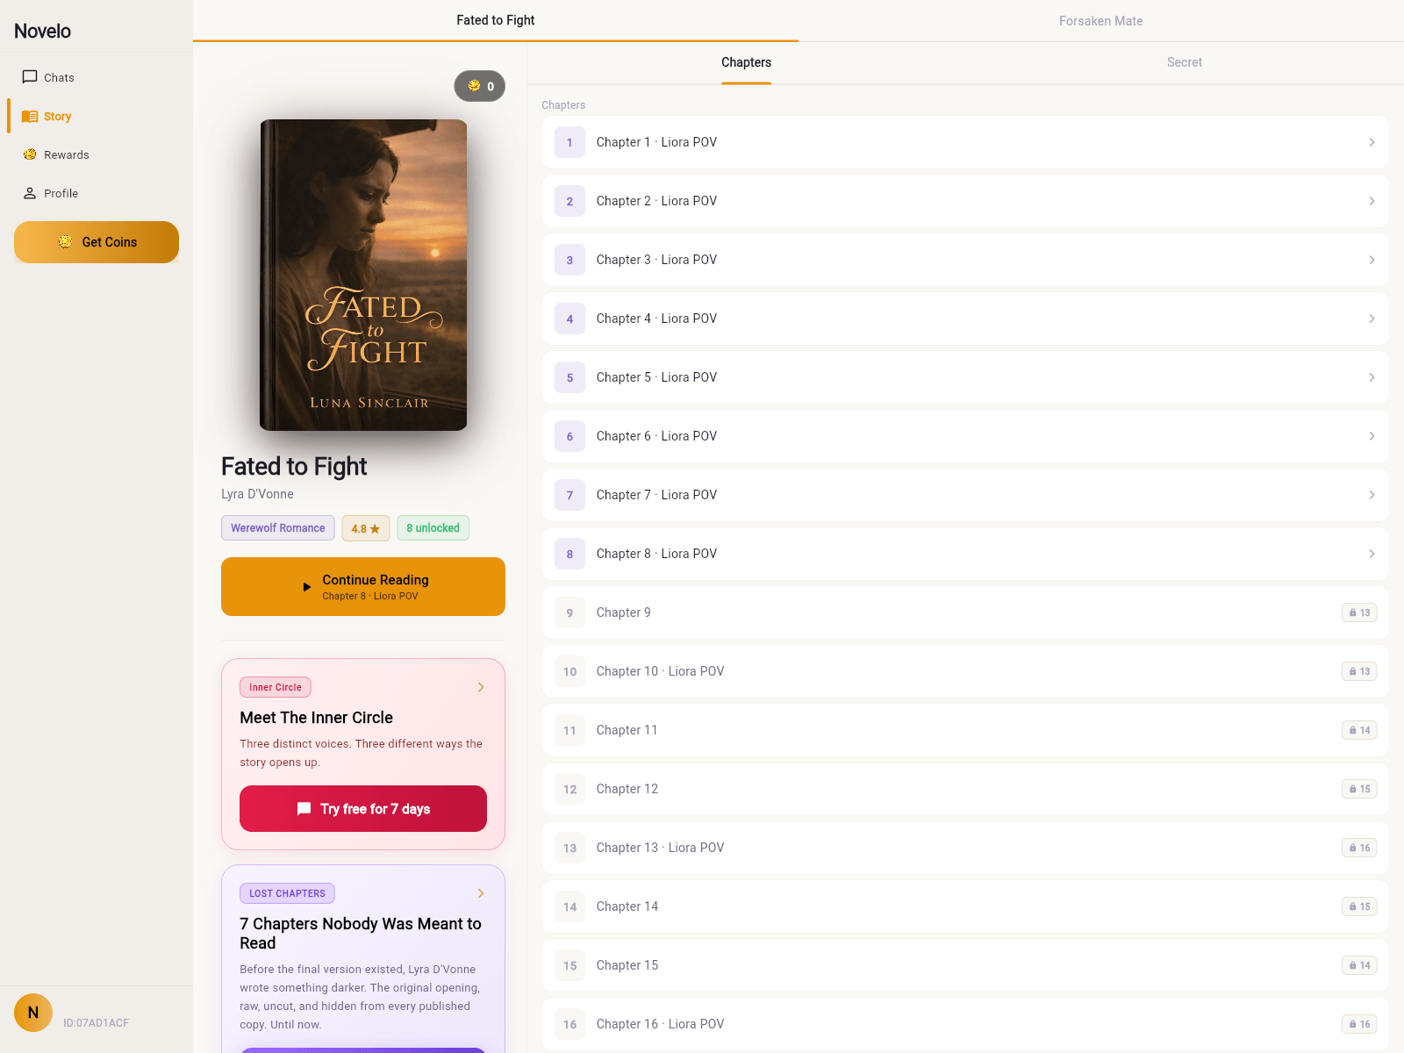Click the number 1 badge of Chapter 1
Viewport: 1404px width, 1053px height.
click(x=569, y=142)
